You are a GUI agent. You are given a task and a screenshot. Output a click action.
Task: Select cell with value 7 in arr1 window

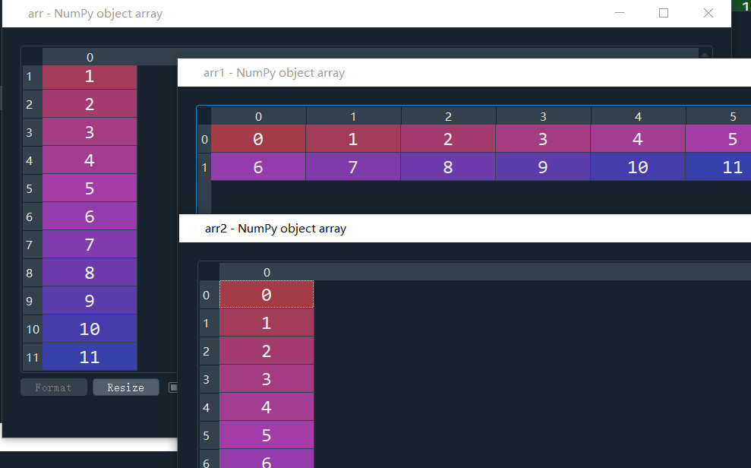click(x=353, y=167)
